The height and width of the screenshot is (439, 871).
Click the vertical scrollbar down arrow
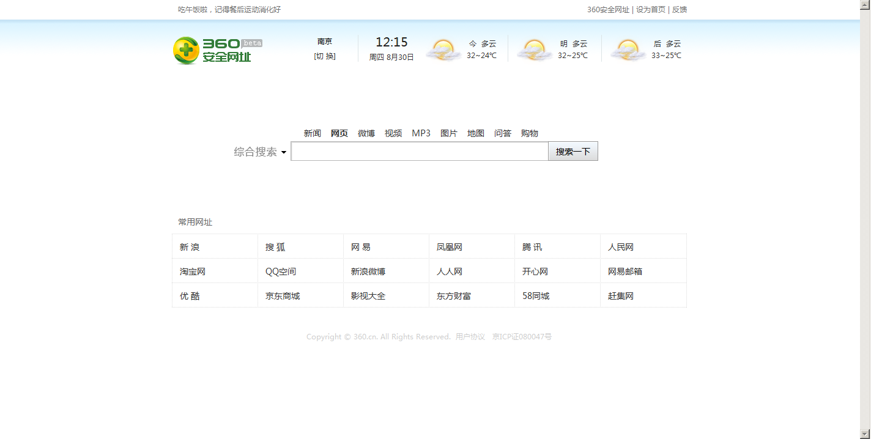865,434
